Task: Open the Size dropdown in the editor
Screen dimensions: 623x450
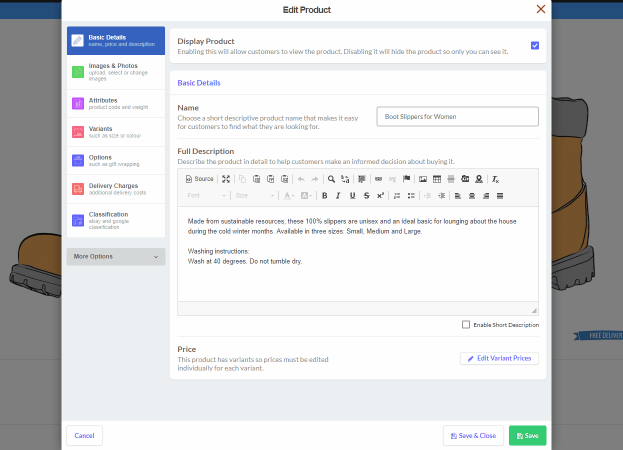Action: [x=255, y=195]
